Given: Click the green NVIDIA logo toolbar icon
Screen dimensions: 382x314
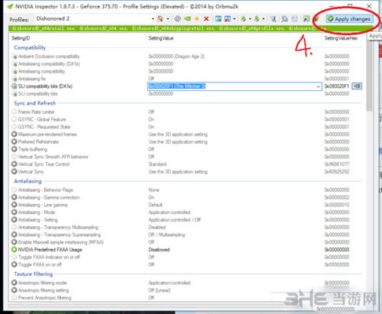Looking at the screenshot, I should click(x=187, y=19).
